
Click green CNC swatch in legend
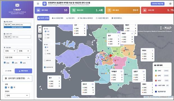(x=156, y=71)
